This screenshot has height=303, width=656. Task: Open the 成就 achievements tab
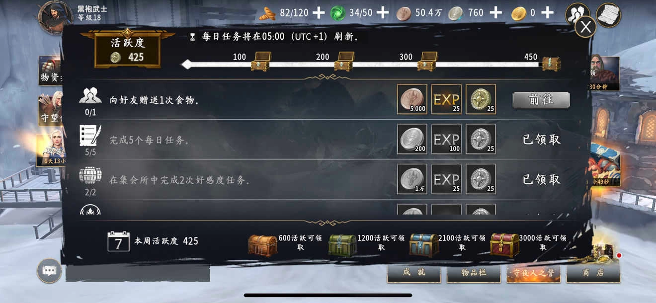tap(414, 273)
